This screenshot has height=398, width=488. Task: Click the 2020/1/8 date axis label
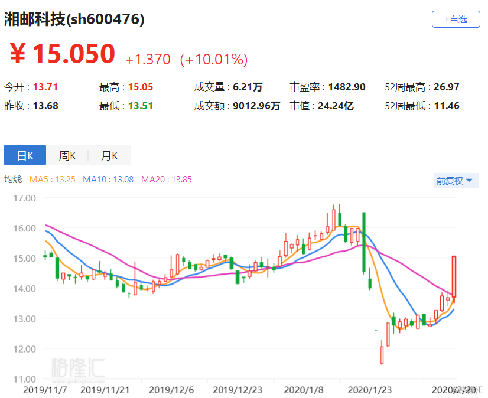click(304, 390)
